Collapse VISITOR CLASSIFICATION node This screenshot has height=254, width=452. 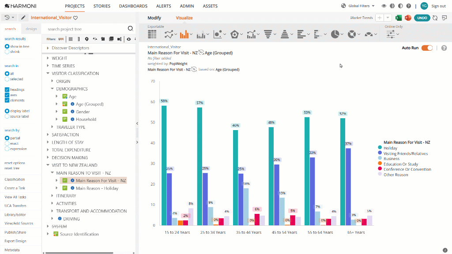point(48,74)
